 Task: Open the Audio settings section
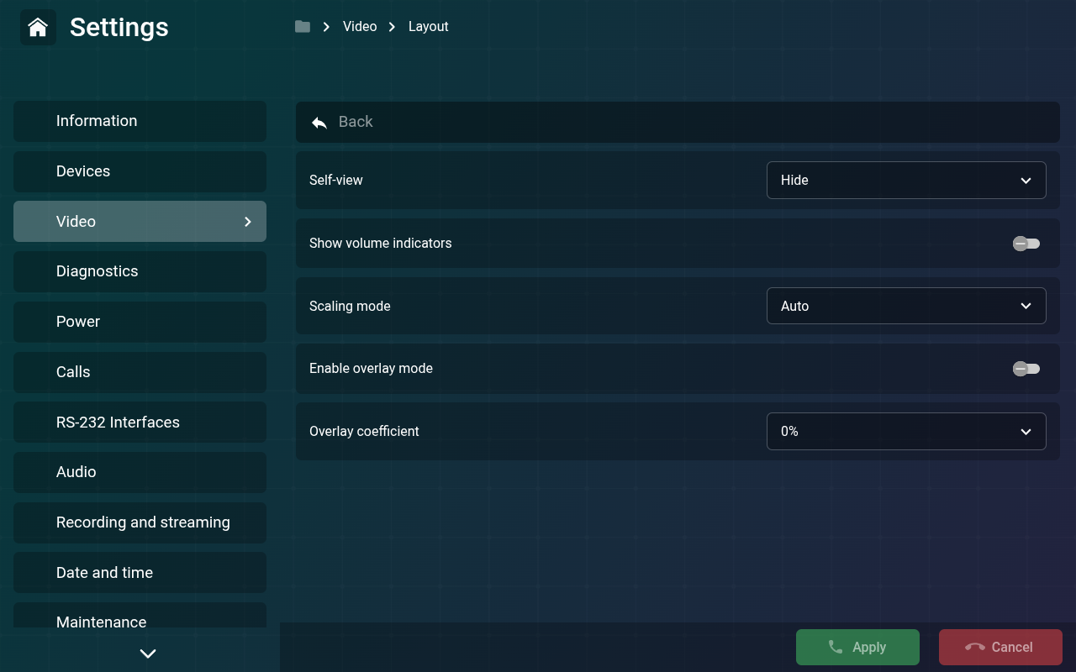click(140, 472)
